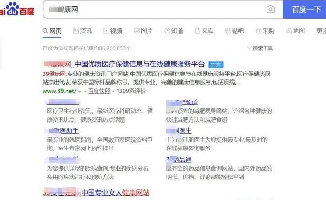Switch to the 视频 video tab

(x=113, y=31)
